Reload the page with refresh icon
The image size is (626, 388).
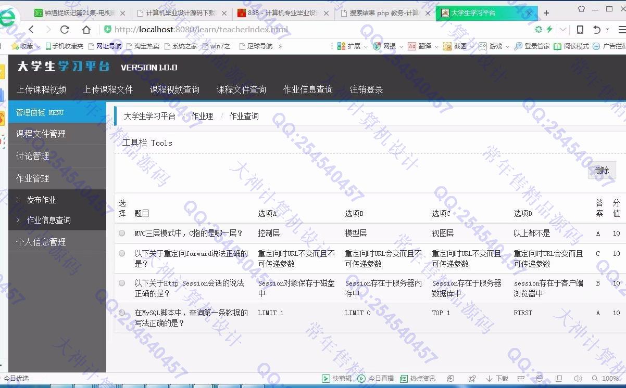click(65, 30)
